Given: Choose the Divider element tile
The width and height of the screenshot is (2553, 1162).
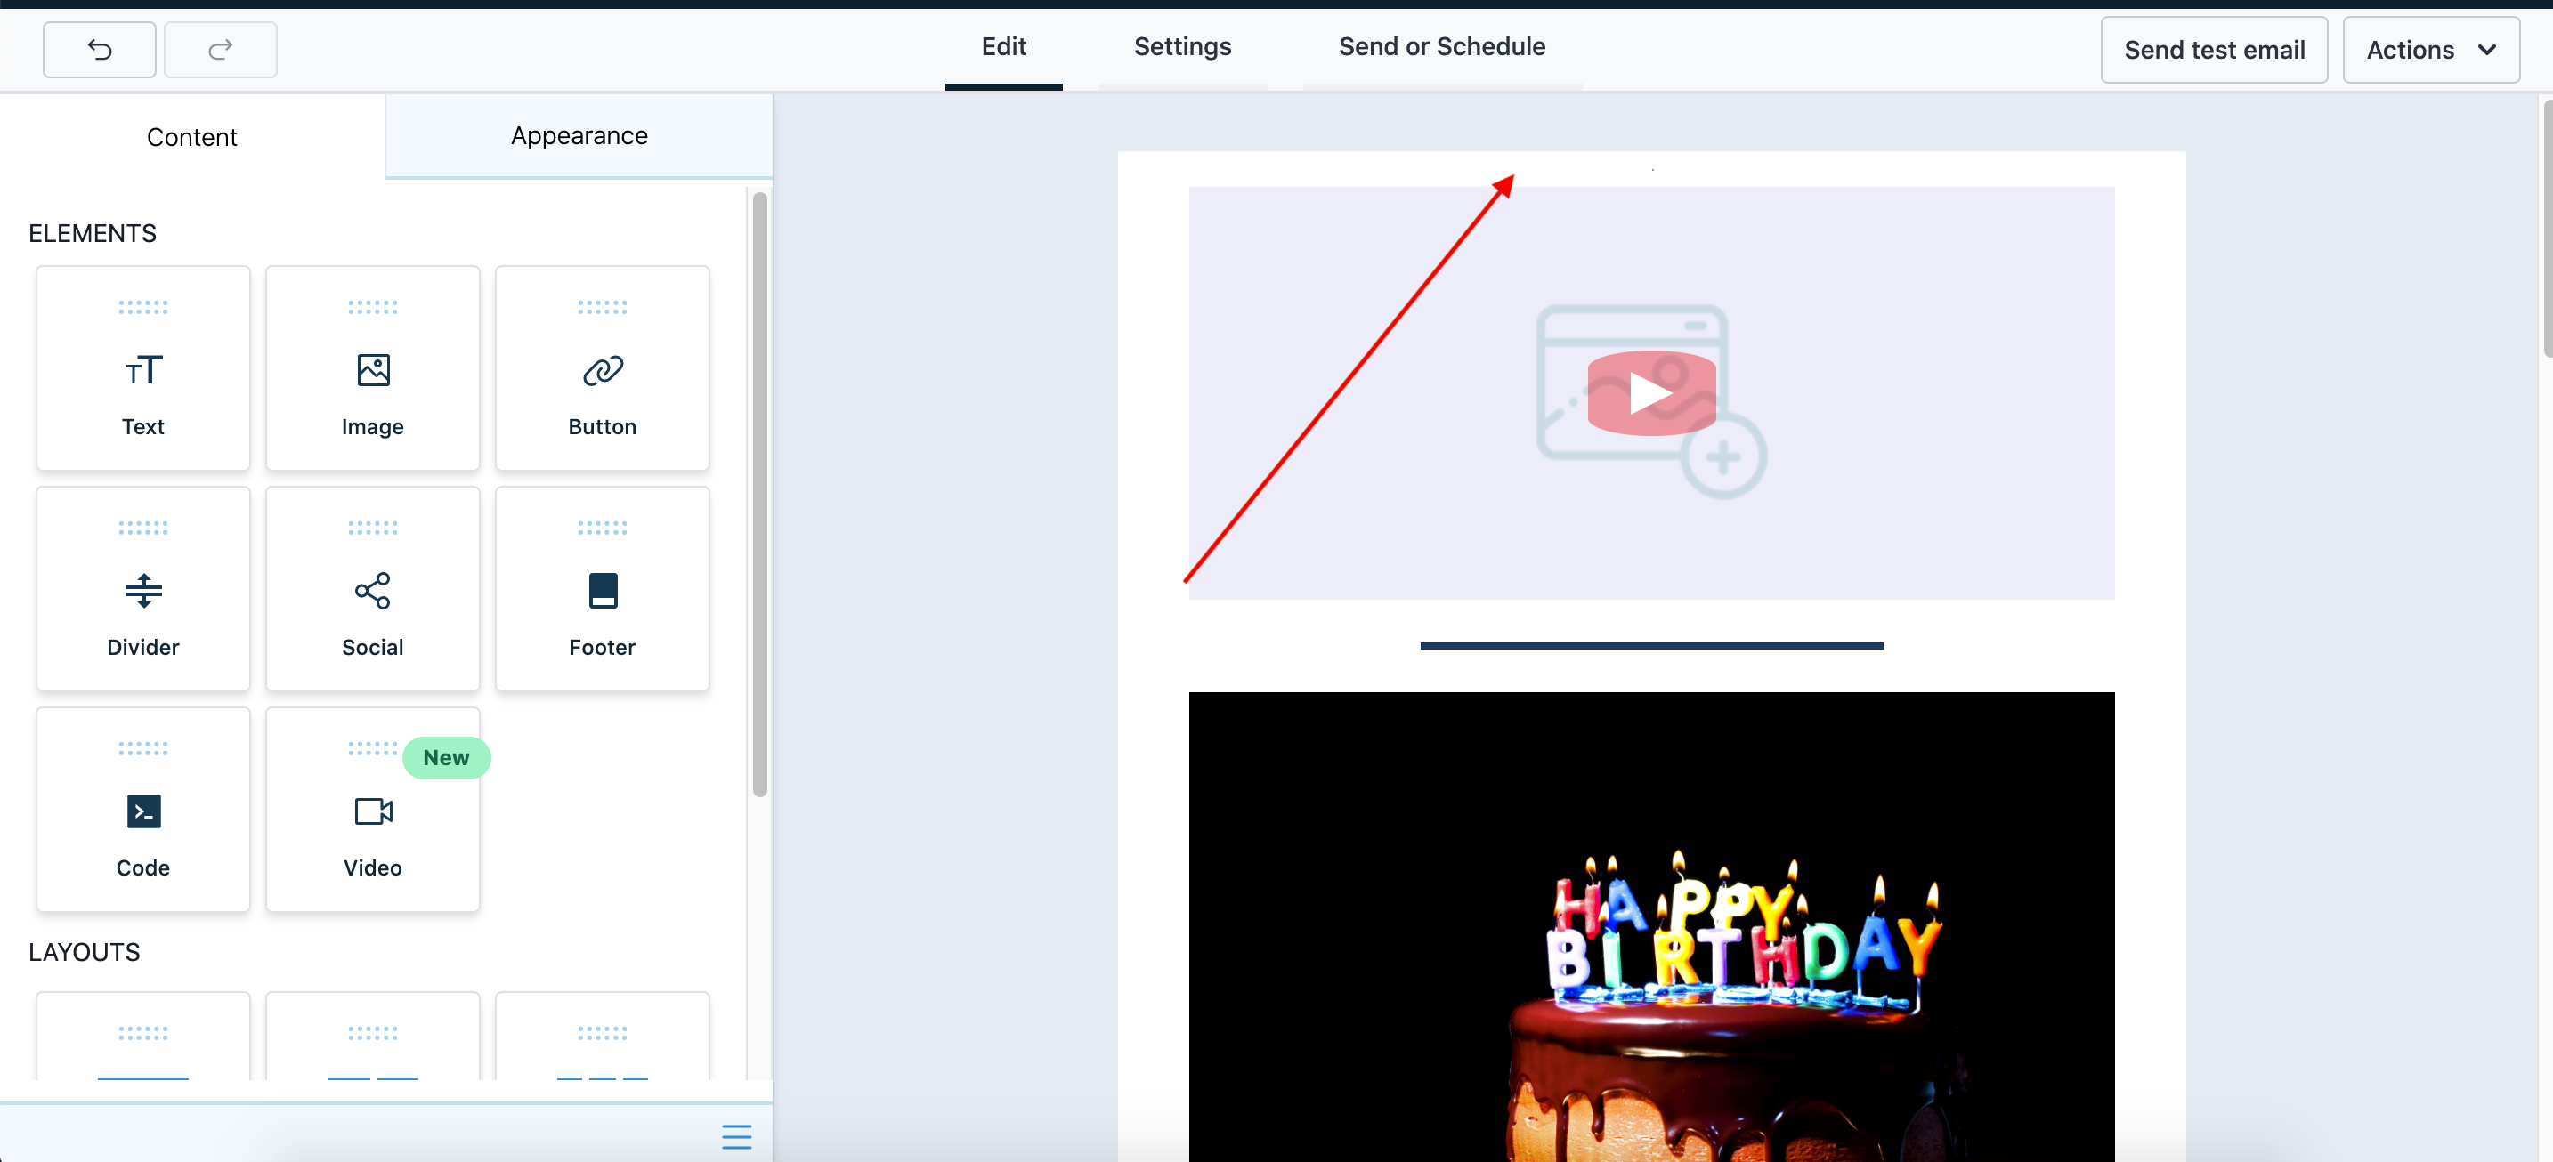Looking at the screenshot, I should pyautogui.click(x=142, y=589).
